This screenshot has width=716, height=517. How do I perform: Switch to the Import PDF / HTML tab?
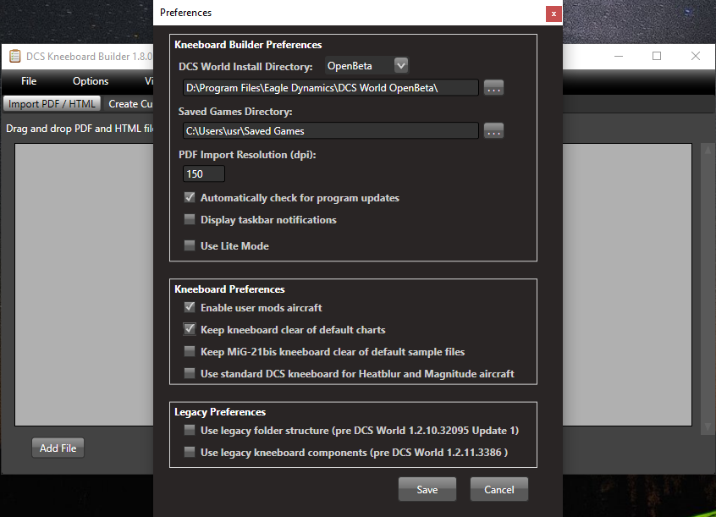pyautogui.click(x=52, y=104)
